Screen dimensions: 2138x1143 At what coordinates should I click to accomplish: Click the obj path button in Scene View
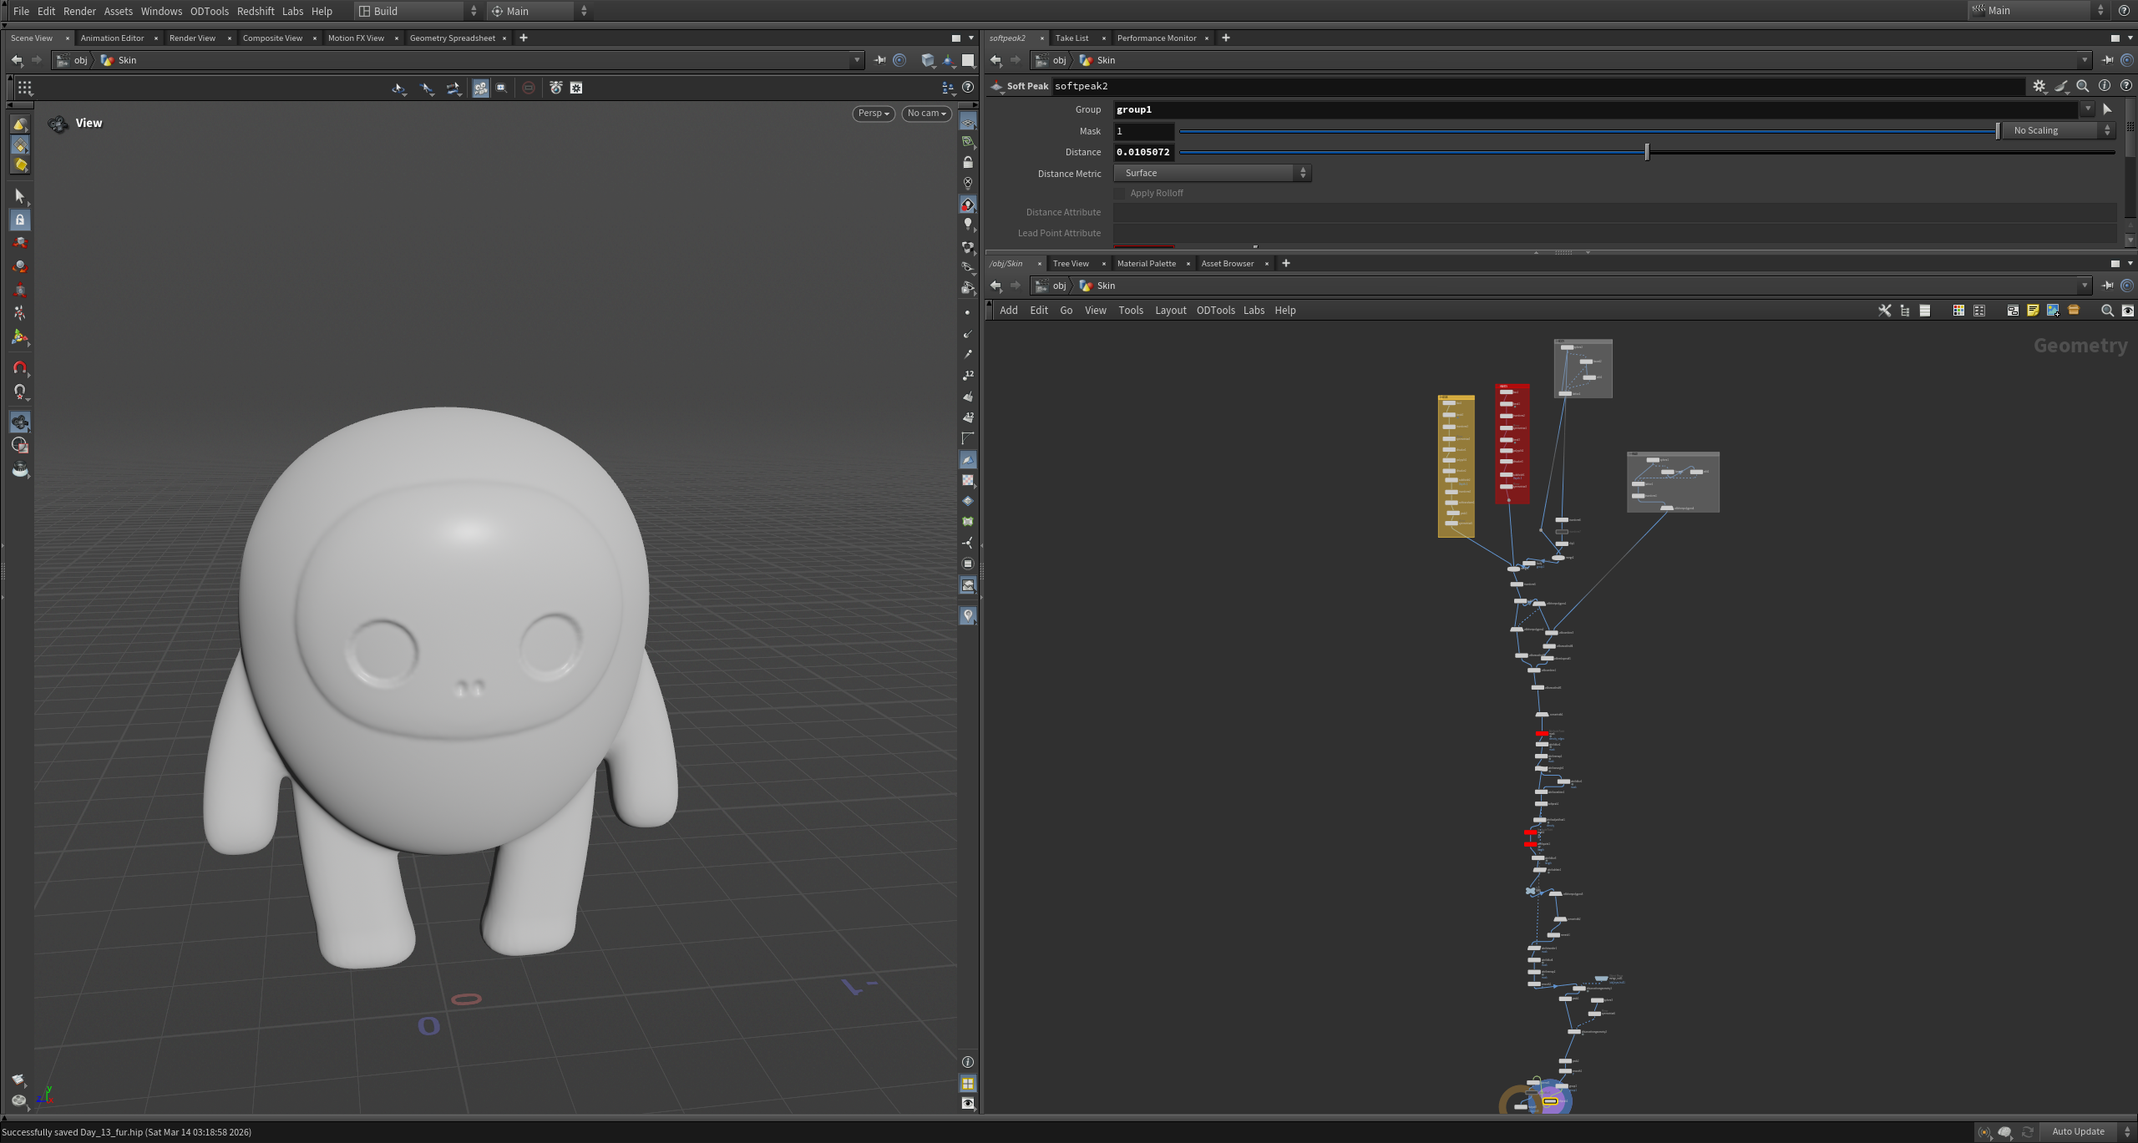tap(73, 60)
